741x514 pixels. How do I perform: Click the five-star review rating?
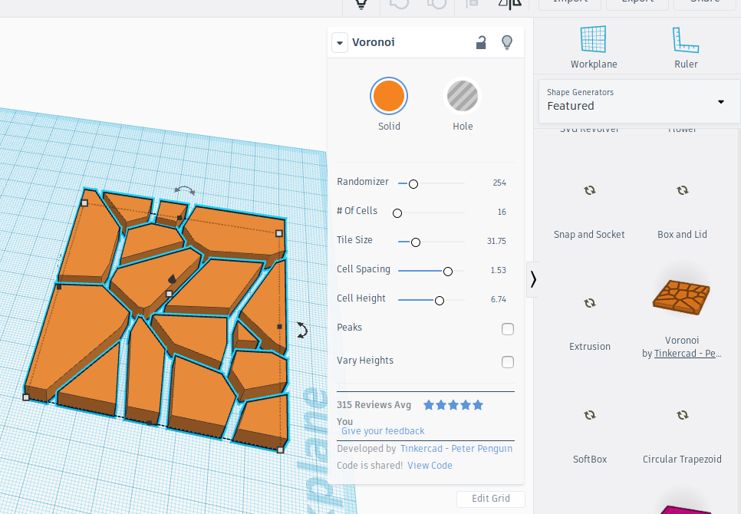pos(453,405)
